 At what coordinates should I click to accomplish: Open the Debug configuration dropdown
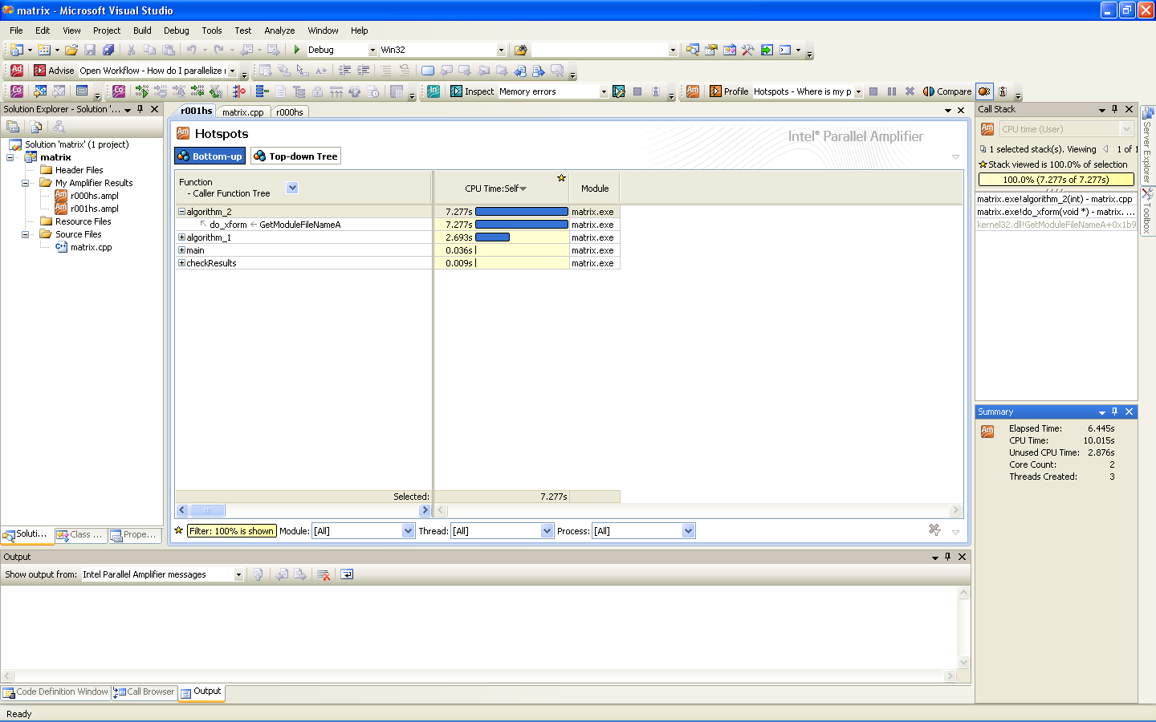(x=372, y=50)
